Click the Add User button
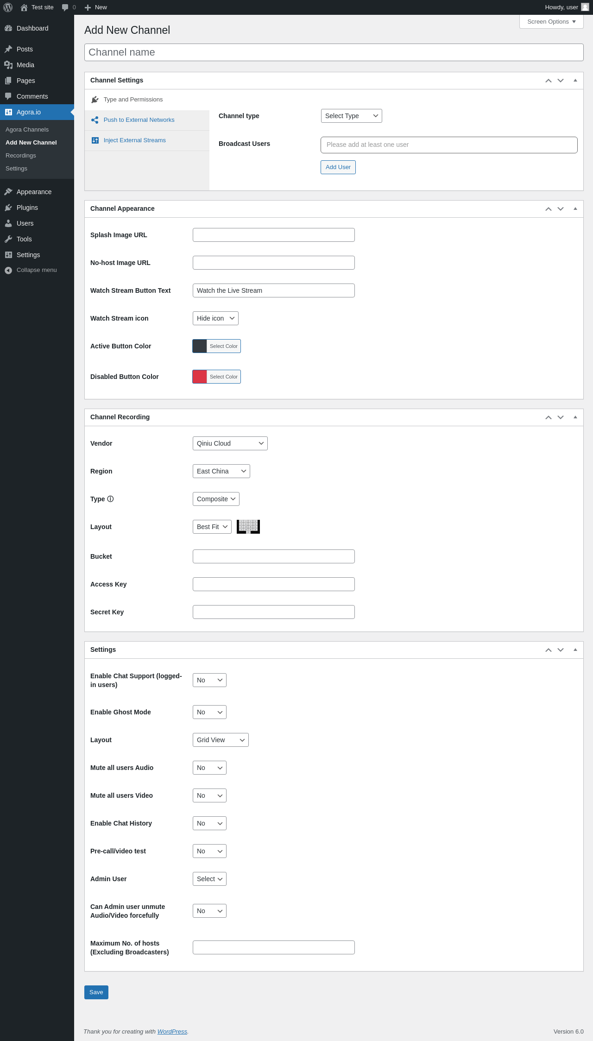Viewport: 593px width, 1041px height. pyautogui.click(x=338, y=167)
